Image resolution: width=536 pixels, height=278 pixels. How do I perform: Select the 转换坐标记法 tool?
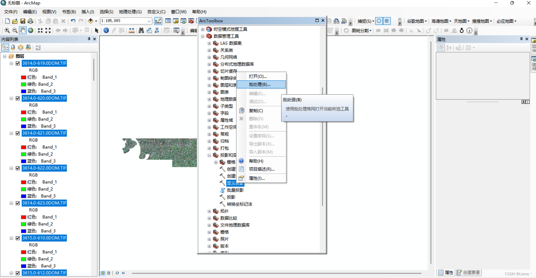(x=239, y=204)
